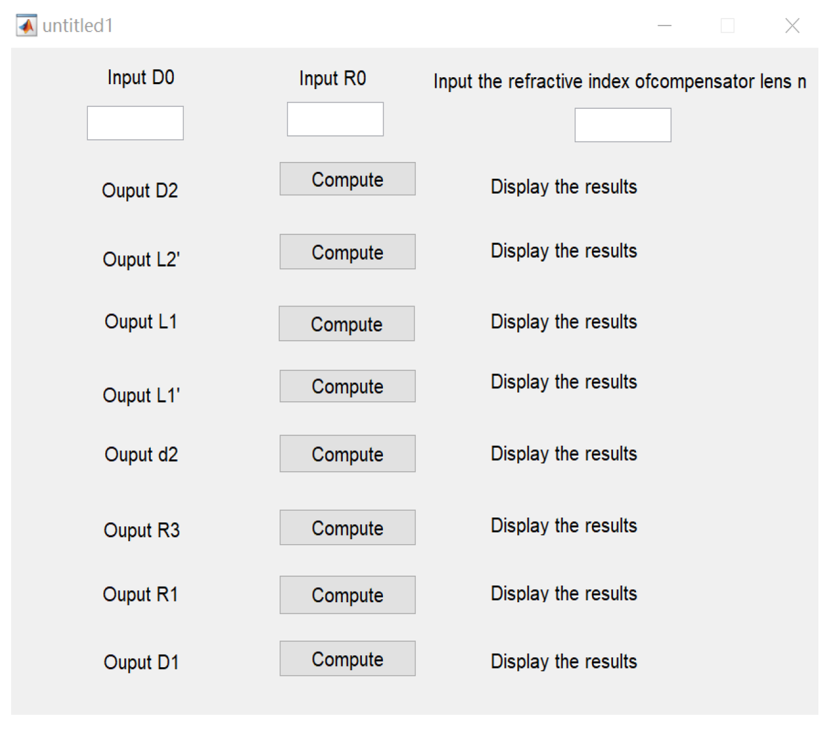832x729 pixels.
Task: Click the MATLAB logo icon in title bar
Action: pos(27,26)
